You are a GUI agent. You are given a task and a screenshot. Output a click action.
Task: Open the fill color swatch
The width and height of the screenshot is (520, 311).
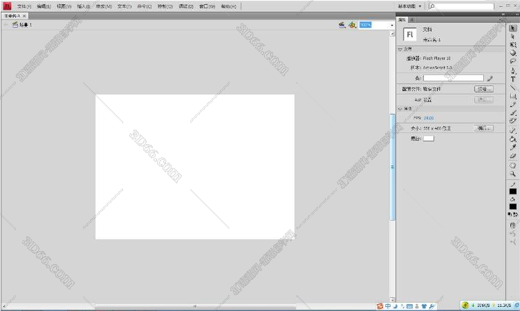pyautogui.click(x=512, y=206)
